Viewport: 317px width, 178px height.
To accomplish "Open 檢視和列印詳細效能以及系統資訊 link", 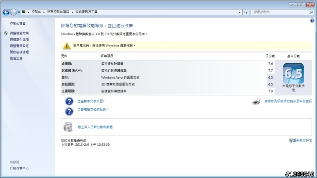I will [288, 101].
